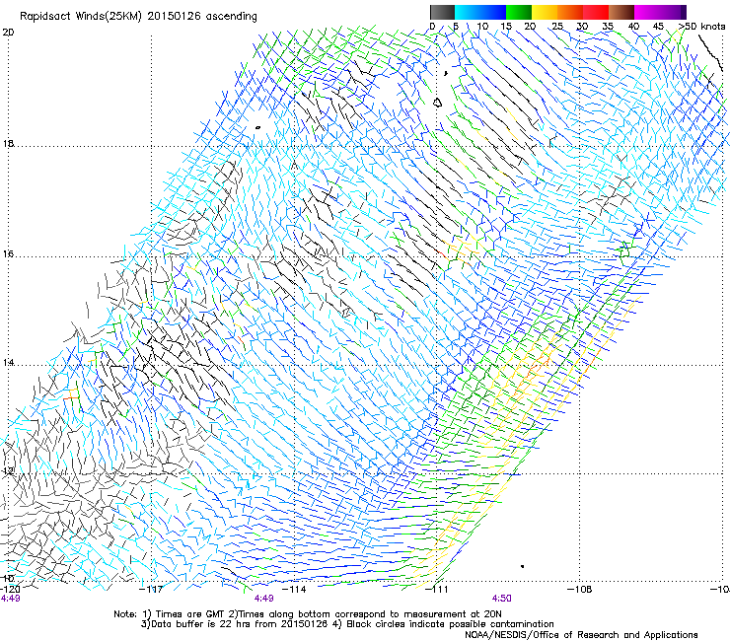Click the '>50 knots' legend label
The width and height of the screenshot is (730, 641).
701,27
